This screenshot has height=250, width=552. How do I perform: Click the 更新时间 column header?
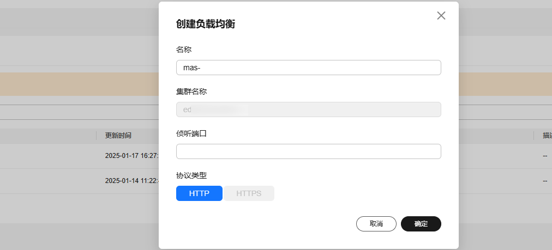point(118,135)
